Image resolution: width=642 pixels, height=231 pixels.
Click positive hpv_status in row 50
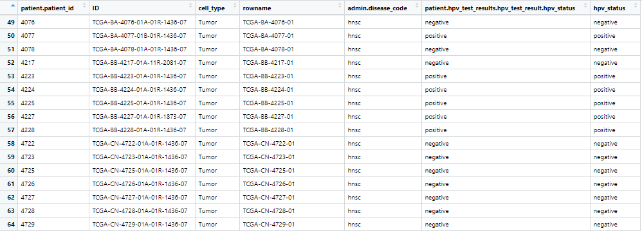[604, 36]
